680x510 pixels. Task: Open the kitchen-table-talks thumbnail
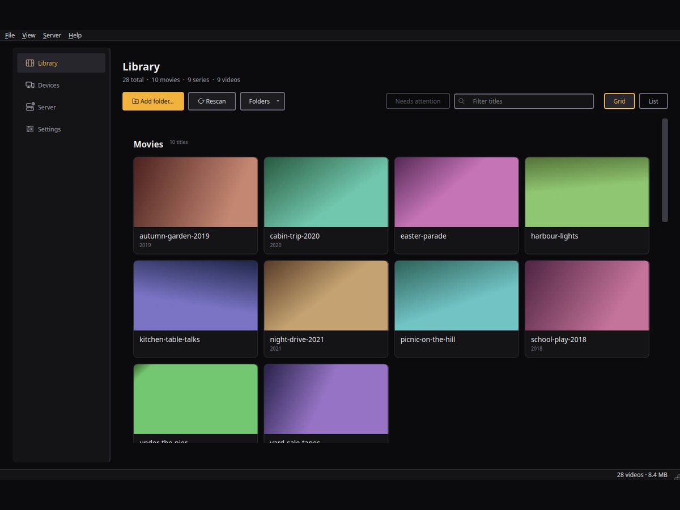195,296
